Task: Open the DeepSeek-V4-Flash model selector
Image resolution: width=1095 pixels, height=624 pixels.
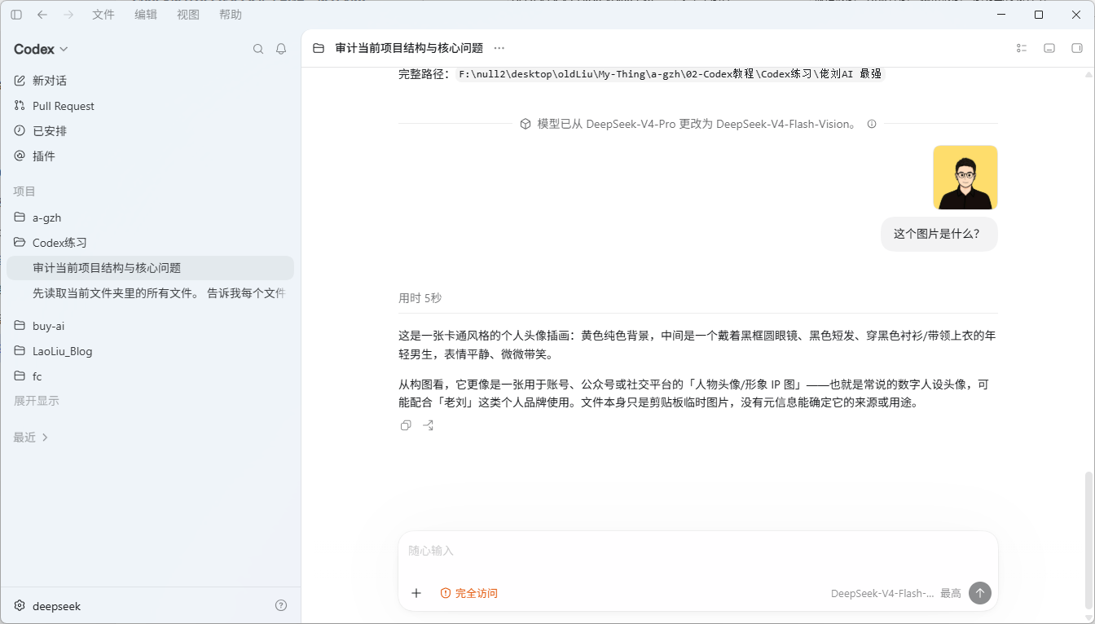Action: pyautogui.click(x=882, y=593)
